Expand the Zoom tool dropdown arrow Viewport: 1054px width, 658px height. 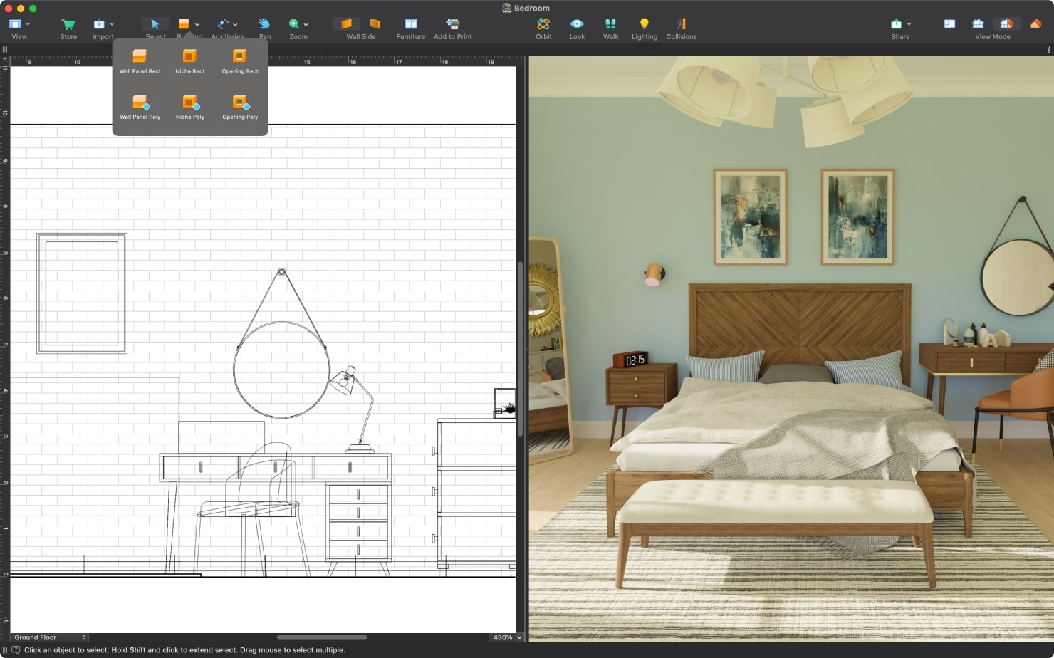coord(306,24)
